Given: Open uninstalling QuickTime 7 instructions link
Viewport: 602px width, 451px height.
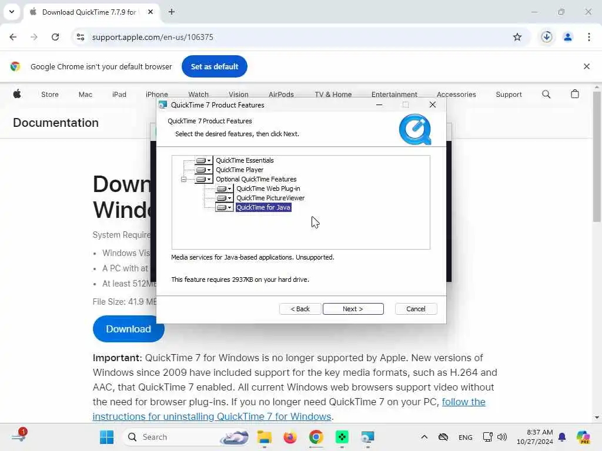Looking at the screenshot, I should [x=289, y=409].
